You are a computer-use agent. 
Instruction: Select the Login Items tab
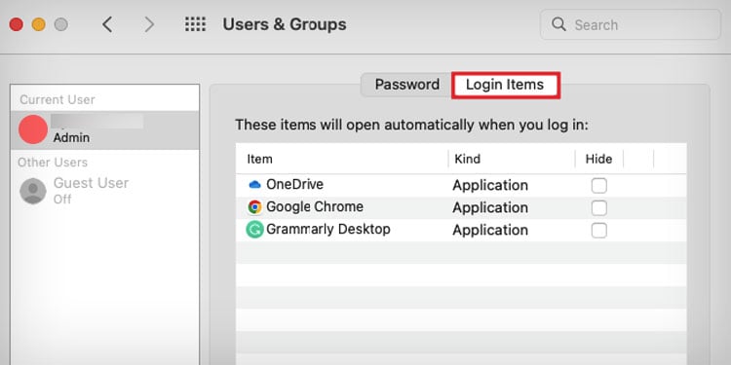point(505,85)
